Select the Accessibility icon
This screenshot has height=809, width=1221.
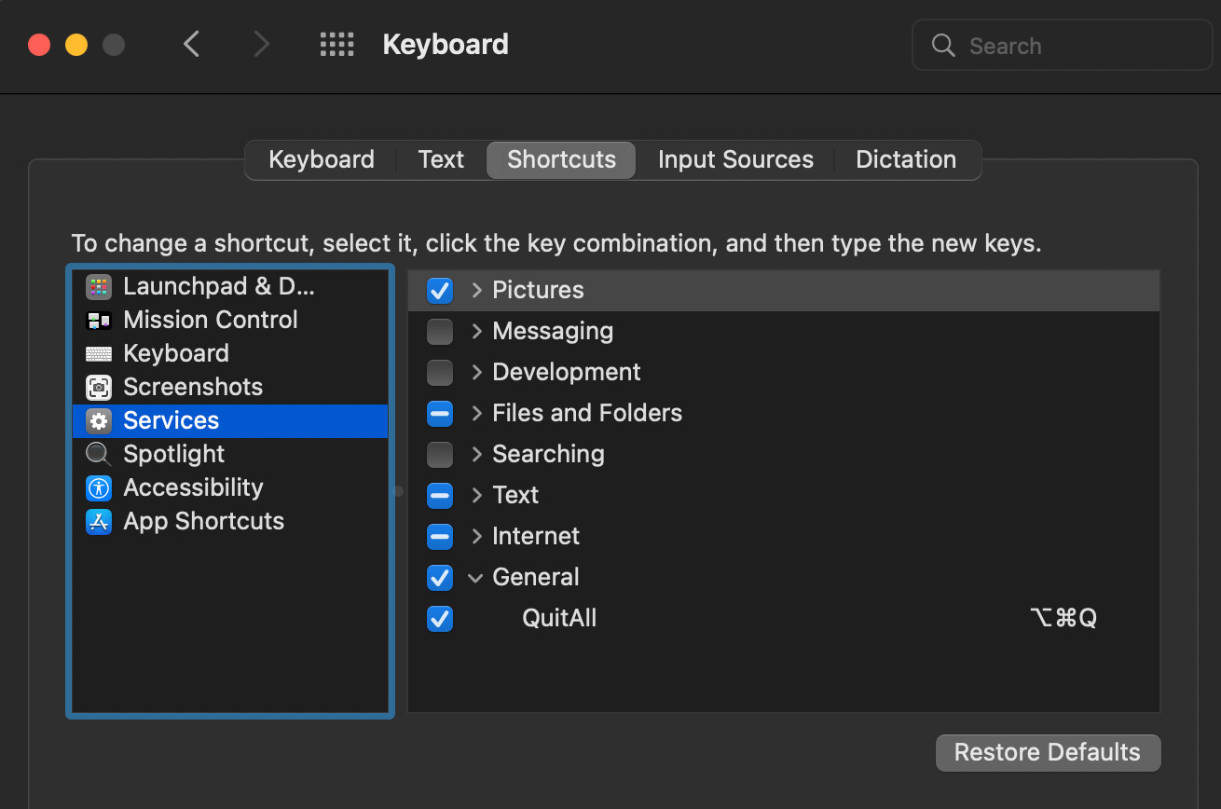(99, 487)
